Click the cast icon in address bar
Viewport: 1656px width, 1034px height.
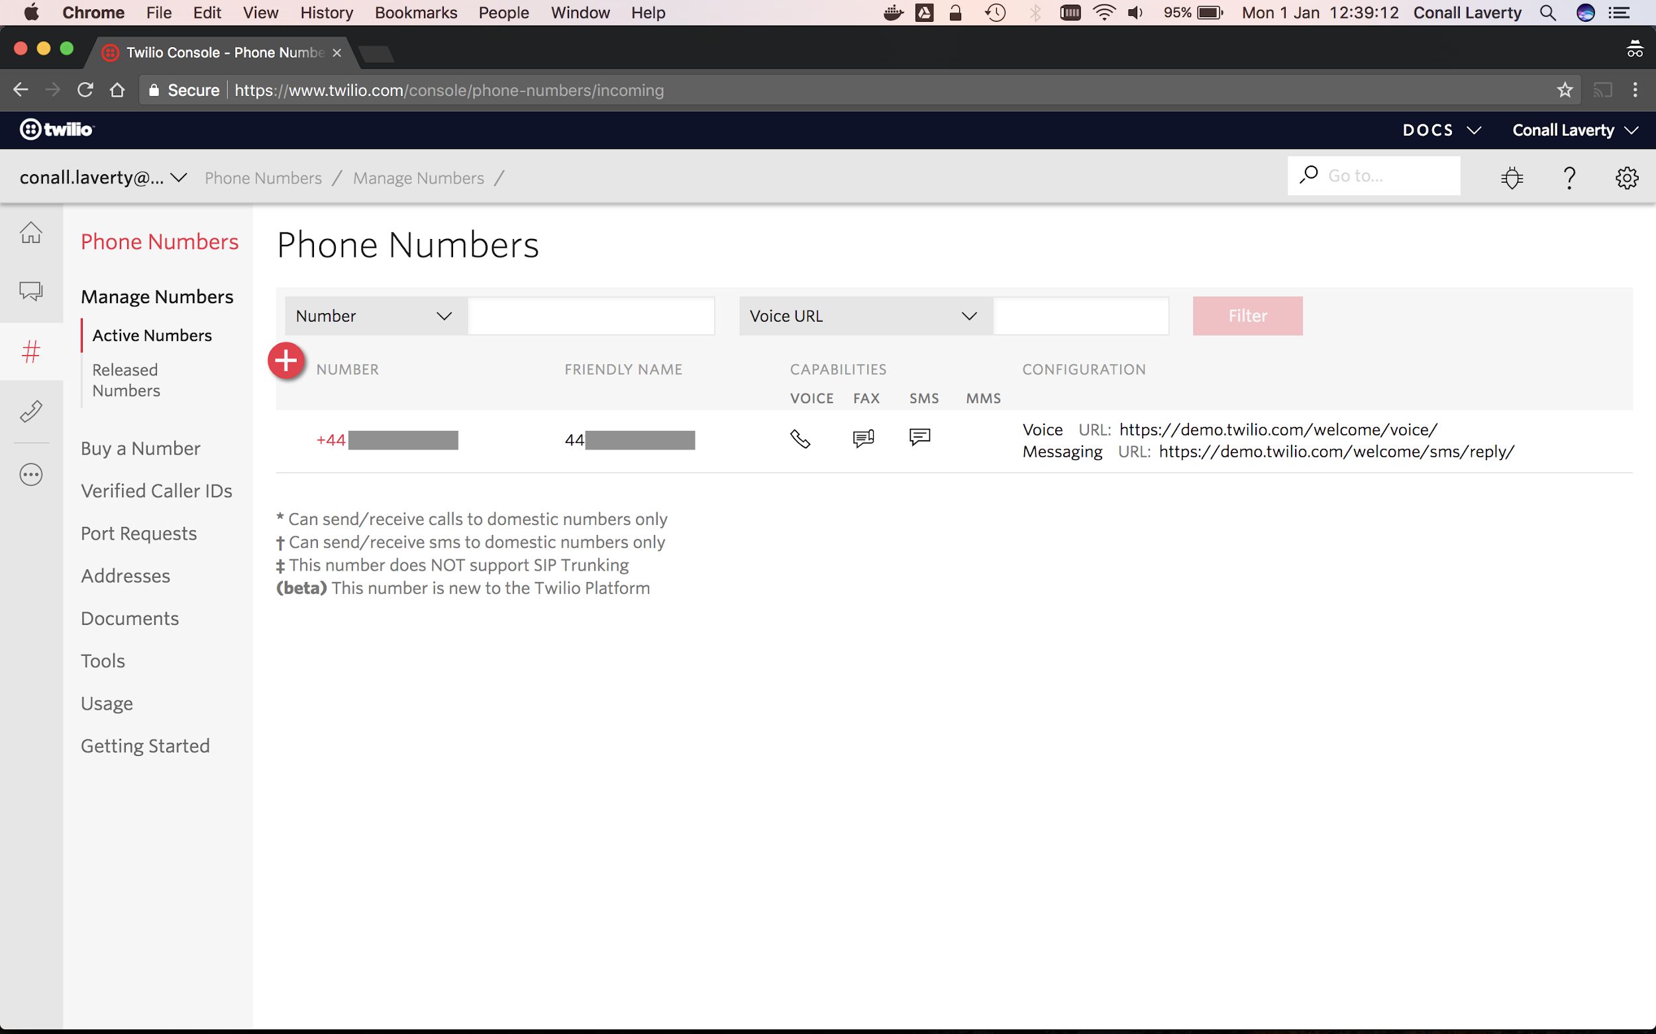(1602, 89)
